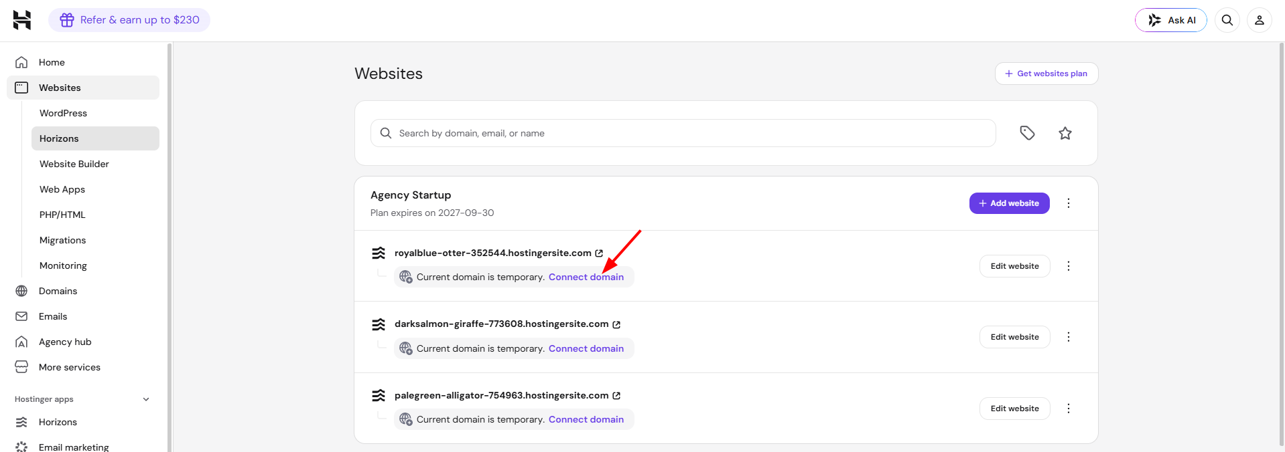Select Websites in the sidebar

pos(83,88)
